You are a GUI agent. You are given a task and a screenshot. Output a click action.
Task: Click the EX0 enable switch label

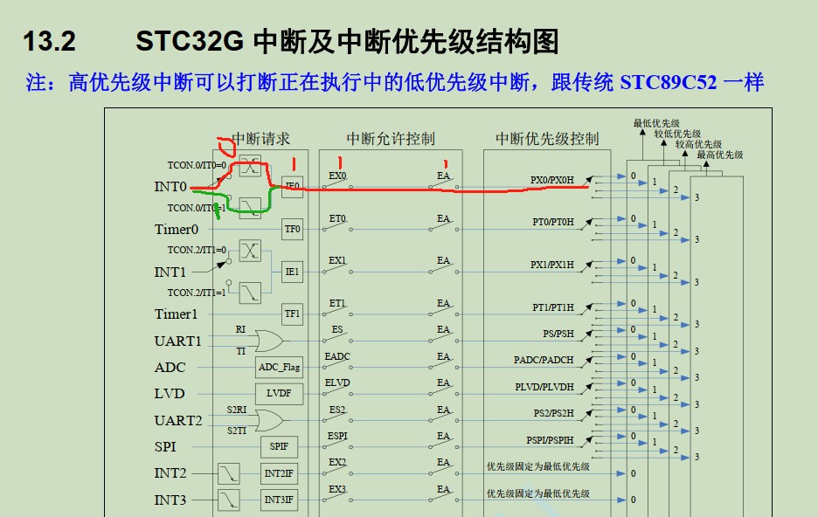[x=337, y=176]
